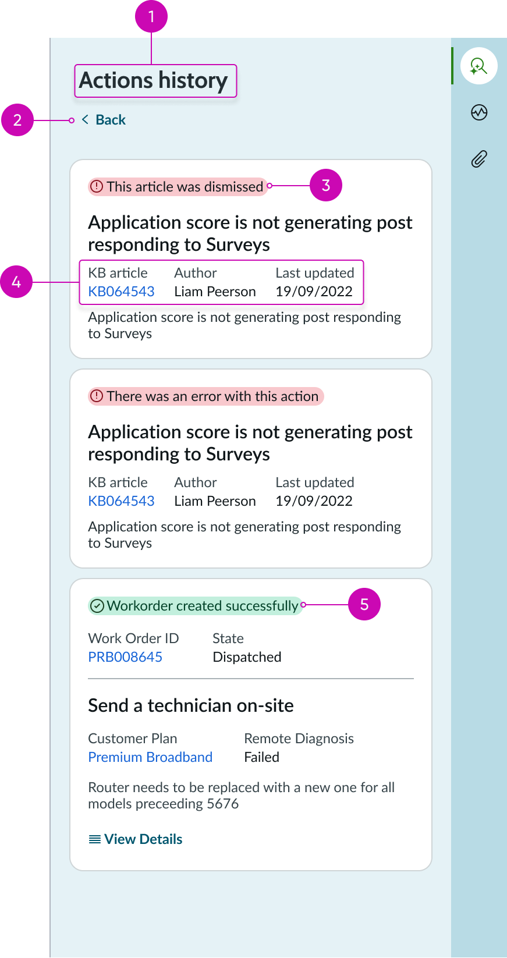Click the Back navigation link

tap(111, 120)
